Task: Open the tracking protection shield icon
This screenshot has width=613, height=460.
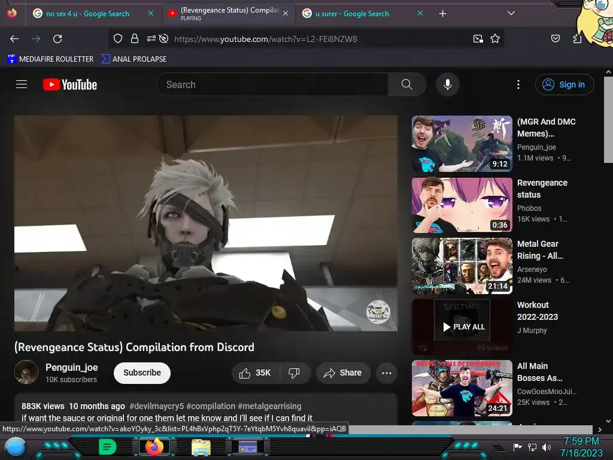Action: [x=118, y=38]
